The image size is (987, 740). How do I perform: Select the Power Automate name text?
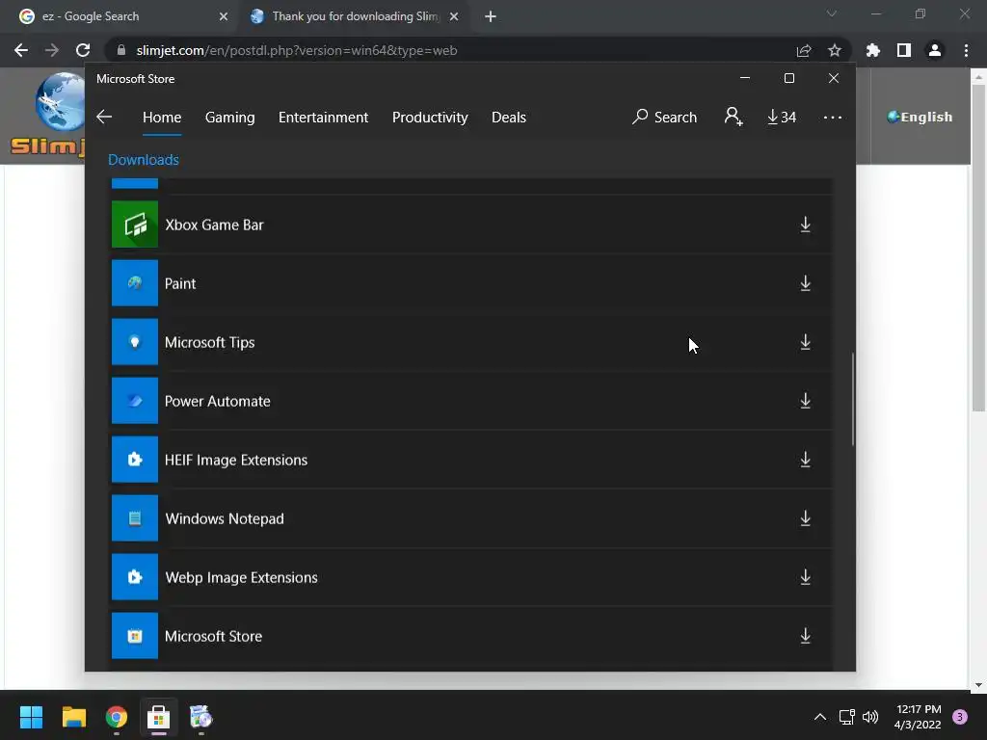[x=217, y=401]
